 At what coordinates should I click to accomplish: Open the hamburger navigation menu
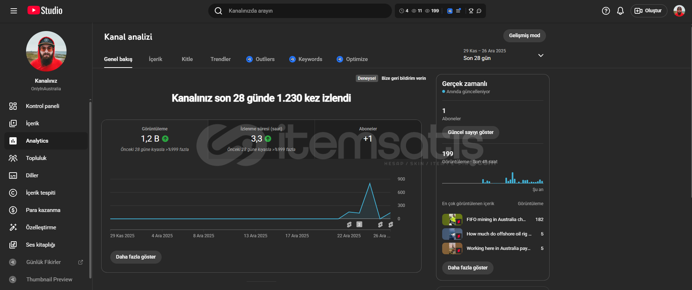14,11
